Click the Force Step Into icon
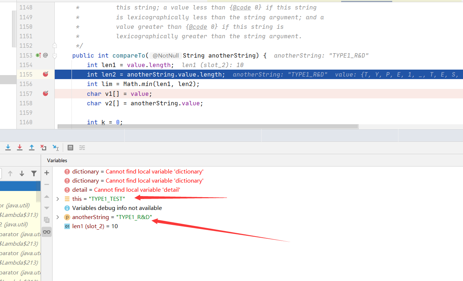The height and width of the screenshot is (281, 463). click(x=20, y=147)
